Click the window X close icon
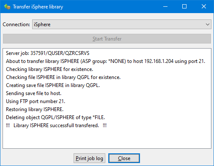This screenshot has height=166, width=214. (x=204, y=6)
